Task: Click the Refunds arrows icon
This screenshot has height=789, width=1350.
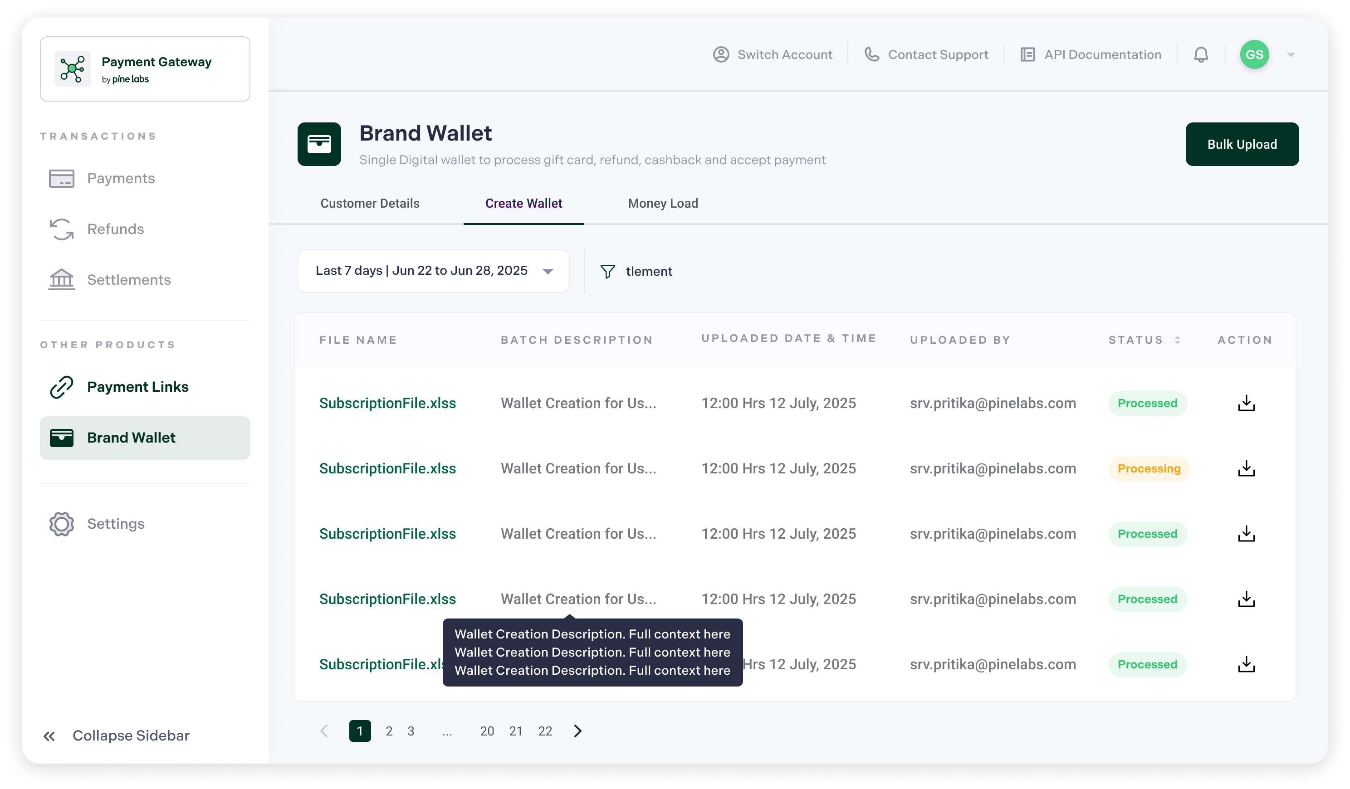Action: click(62, 229)
